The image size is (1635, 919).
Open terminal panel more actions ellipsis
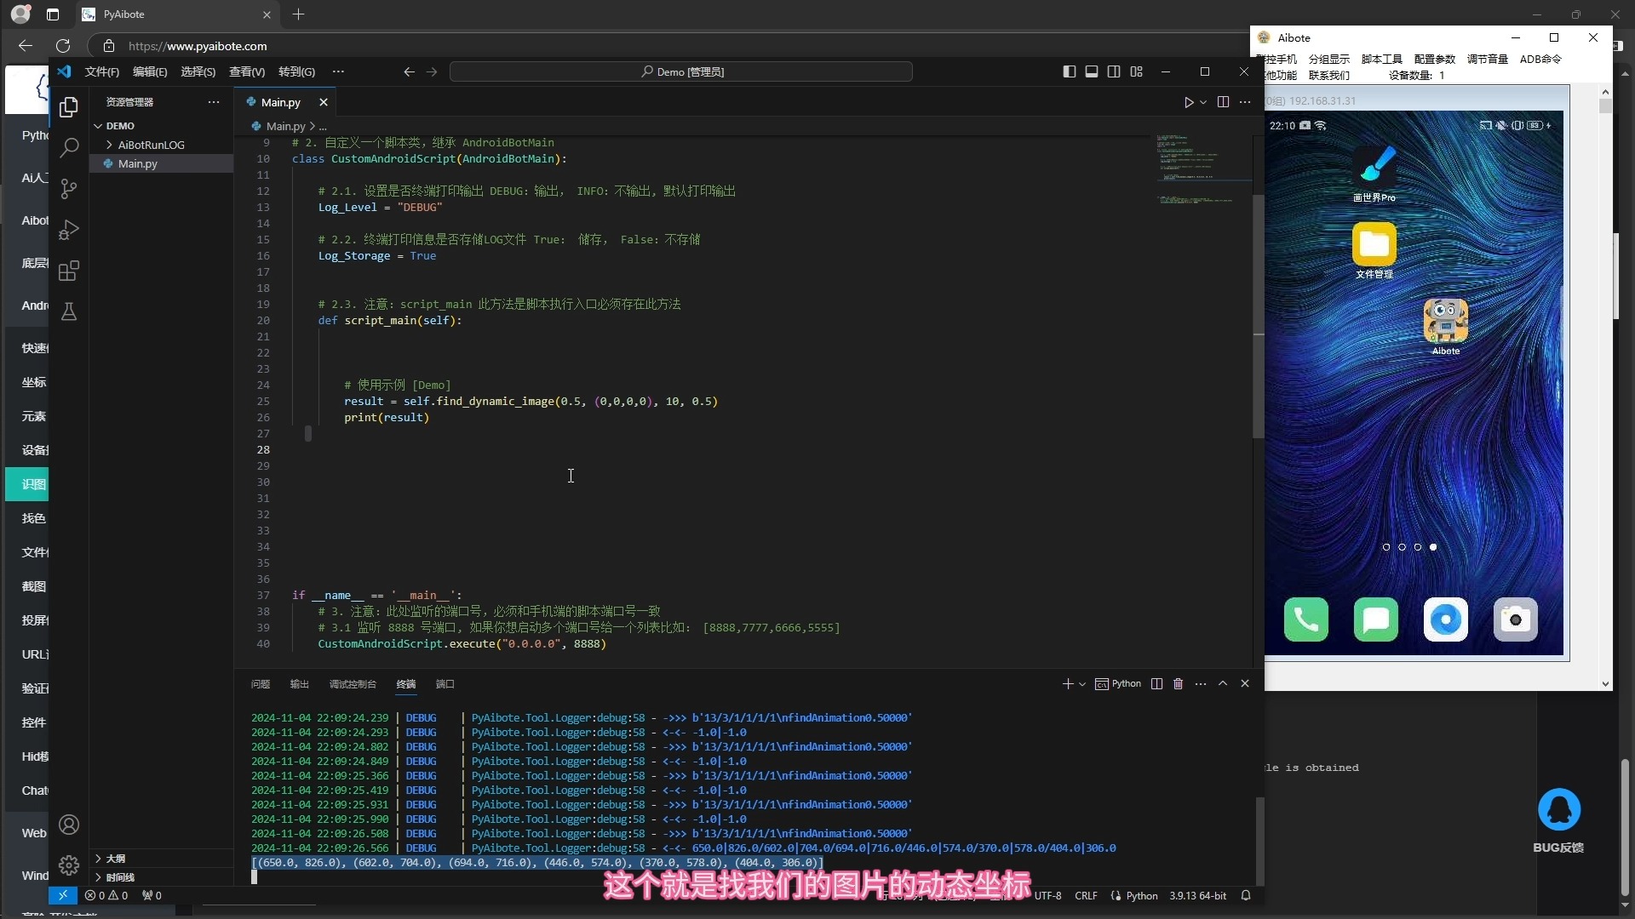tap(1201, 683)
